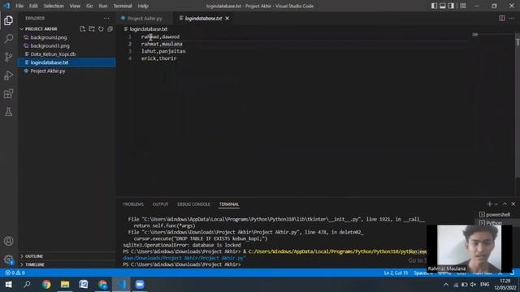
Task: Close the logindatabase.txt tab
Action: tap(227, 18)
